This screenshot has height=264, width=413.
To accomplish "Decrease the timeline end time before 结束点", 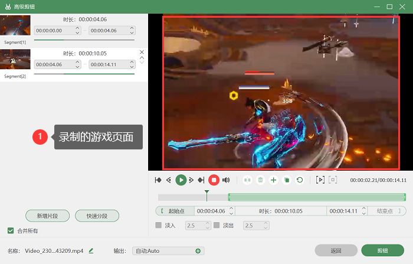I will tap(364, 213).
